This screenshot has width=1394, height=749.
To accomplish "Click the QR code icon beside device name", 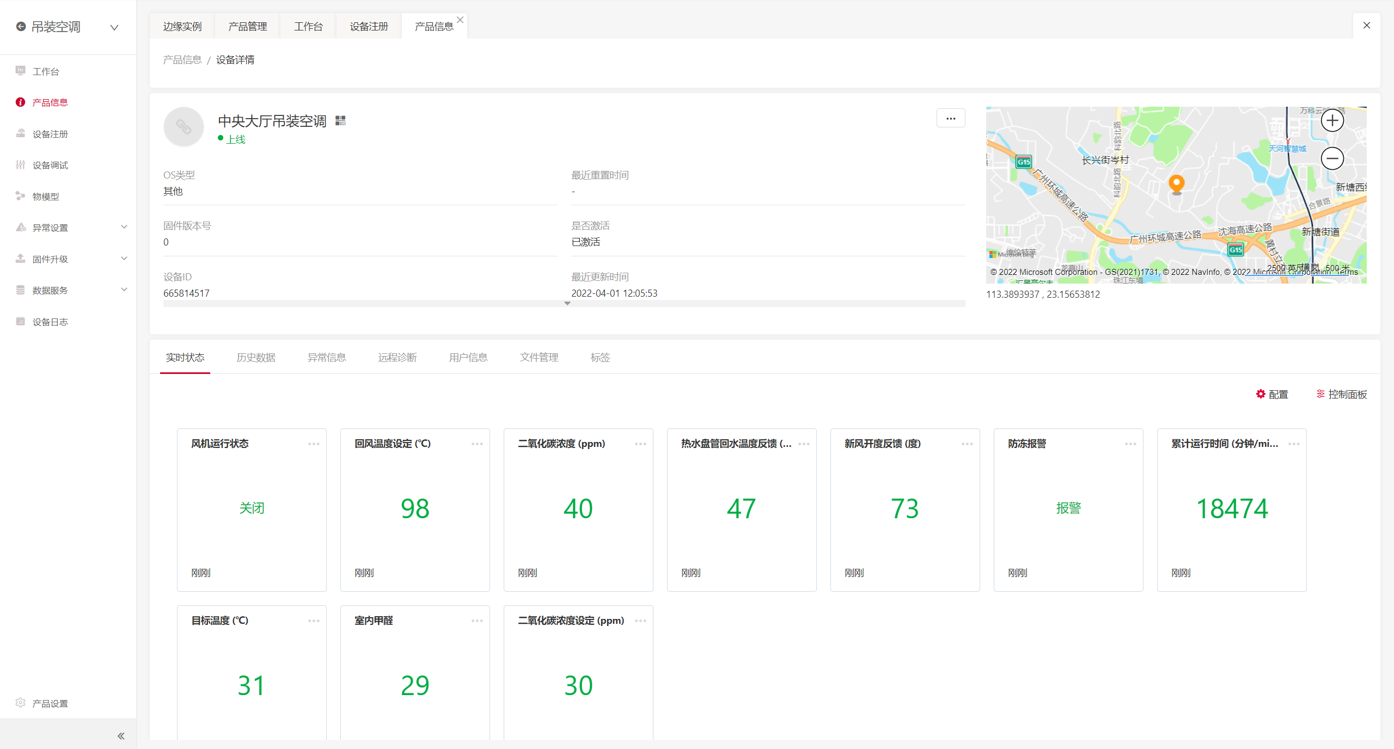I will point(340,120).
